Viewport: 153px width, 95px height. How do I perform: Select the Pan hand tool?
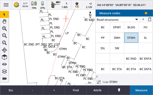click(4, 22)
